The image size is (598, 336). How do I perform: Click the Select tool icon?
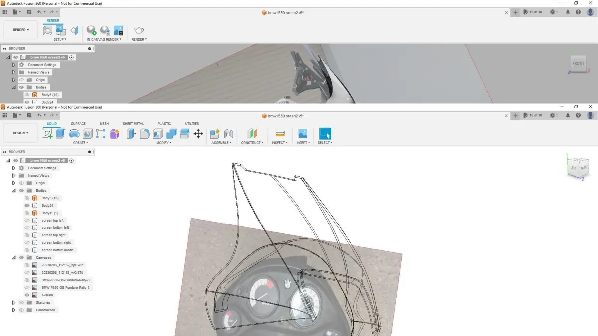pyautogui.click(x=325, y=133)
